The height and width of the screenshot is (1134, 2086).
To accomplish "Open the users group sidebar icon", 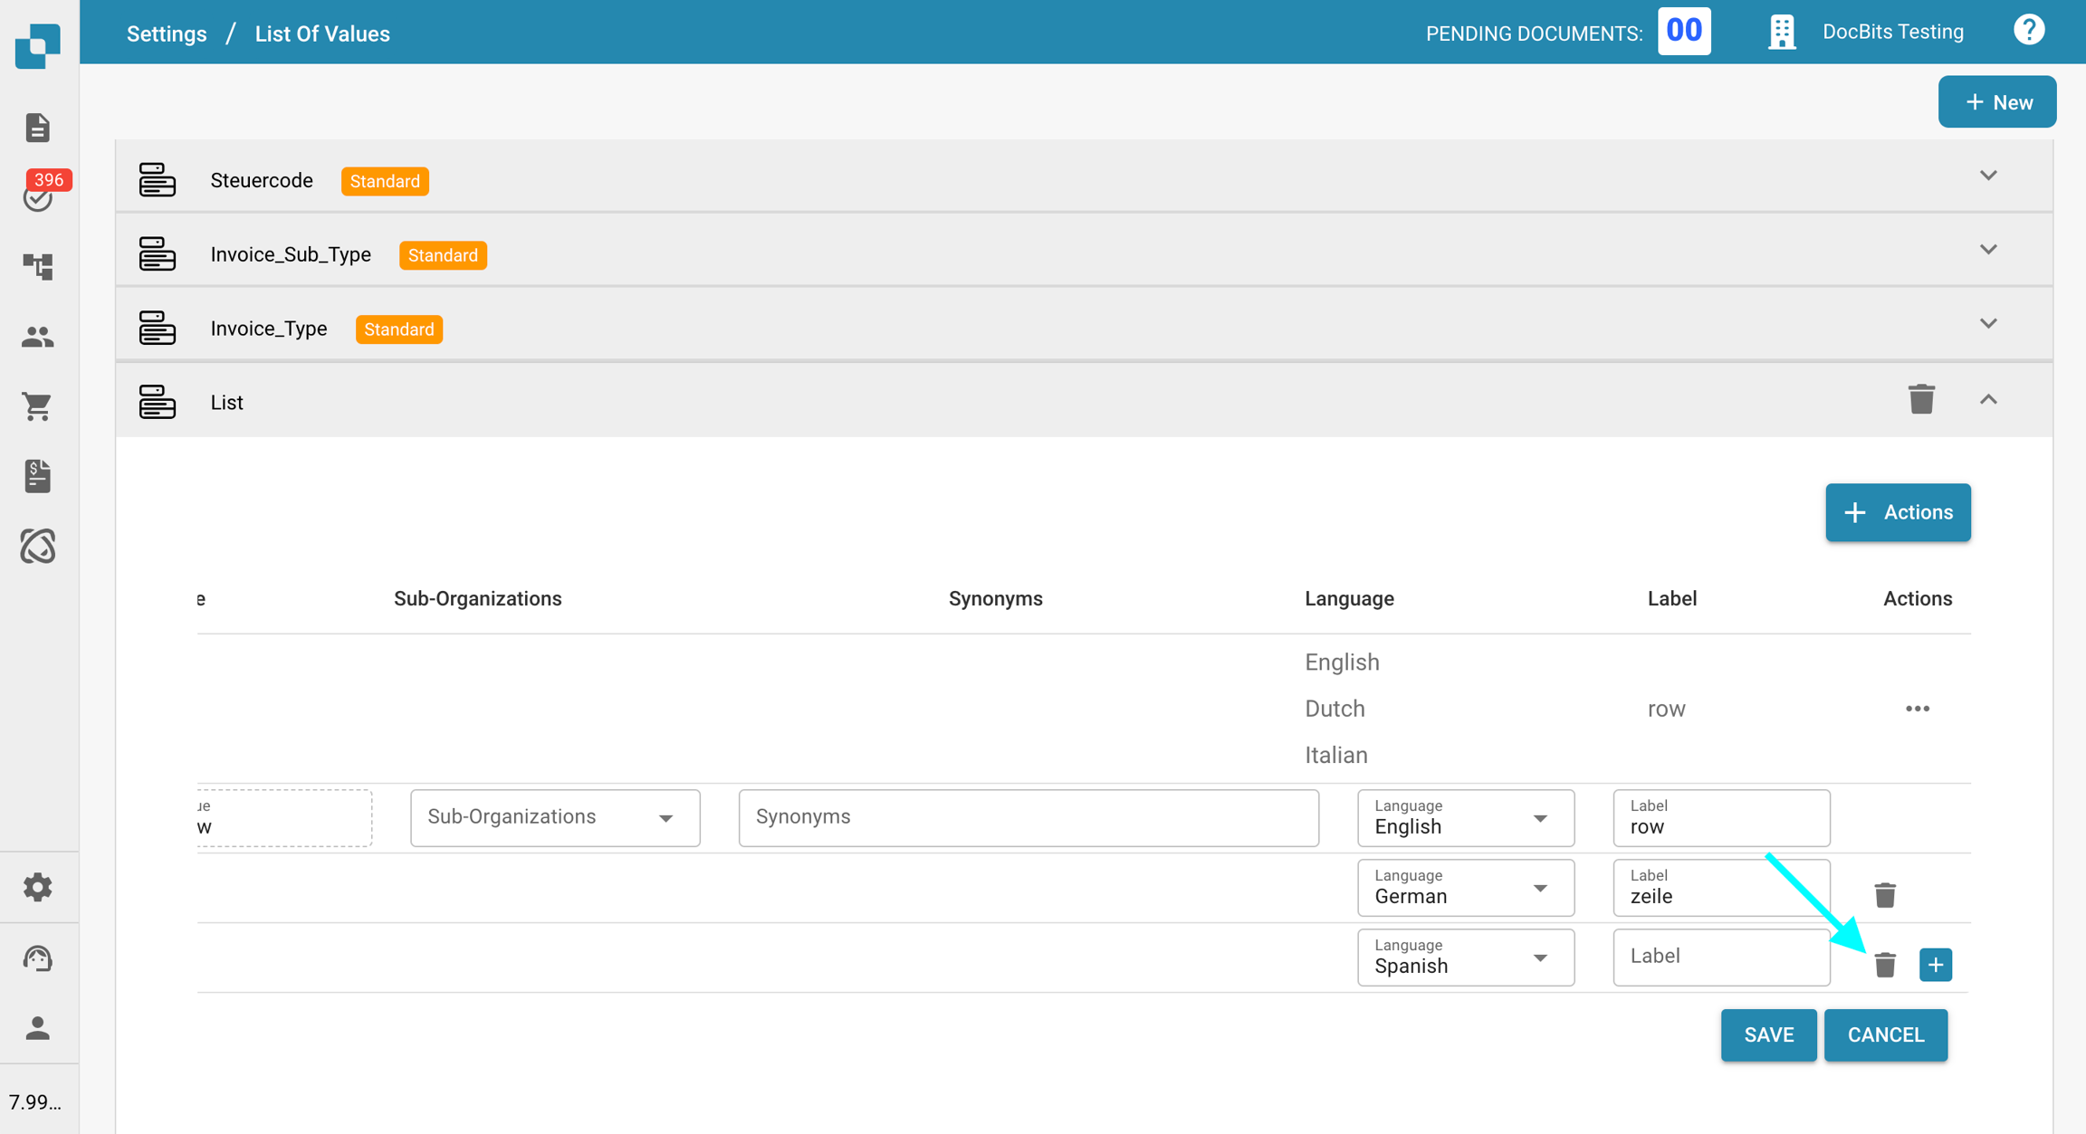I will [37, 337].
